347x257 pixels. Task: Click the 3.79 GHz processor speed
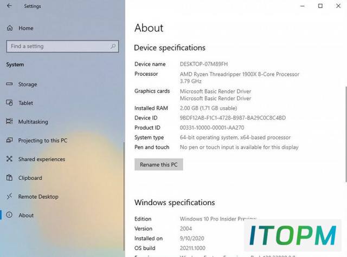pyautogui.click(x=190, y=81)
